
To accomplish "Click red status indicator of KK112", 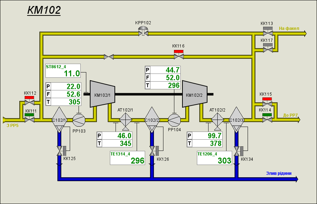I will (x=29, y=97).
